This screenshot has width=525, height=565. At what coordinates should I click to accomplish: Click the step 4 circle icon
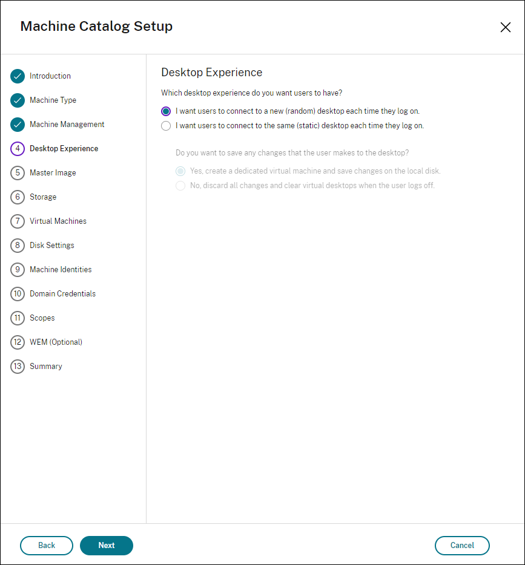click(x=18, y=148)
